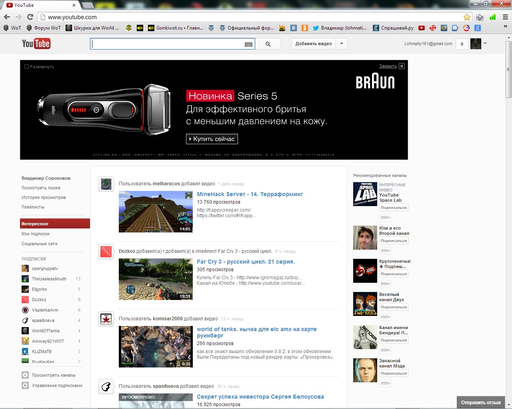
Task: Open the blue envelope bookmark icon
Action: [455, 28]
